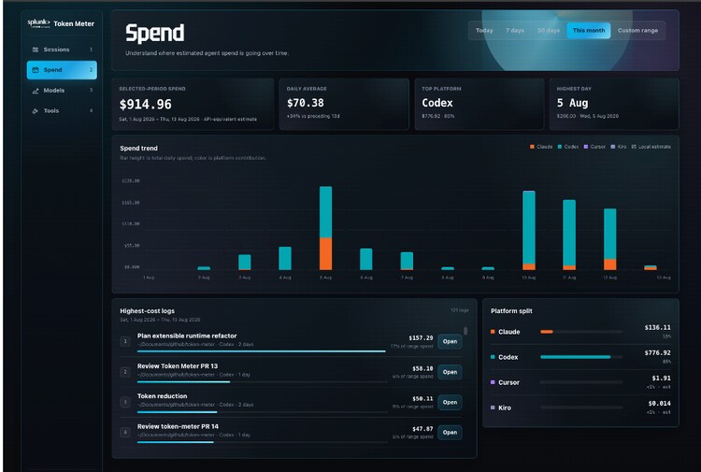Click the Codex legend swatch in Spend trend
The height and width of the screenshot is (472, 701).
[x=560, y=147]
